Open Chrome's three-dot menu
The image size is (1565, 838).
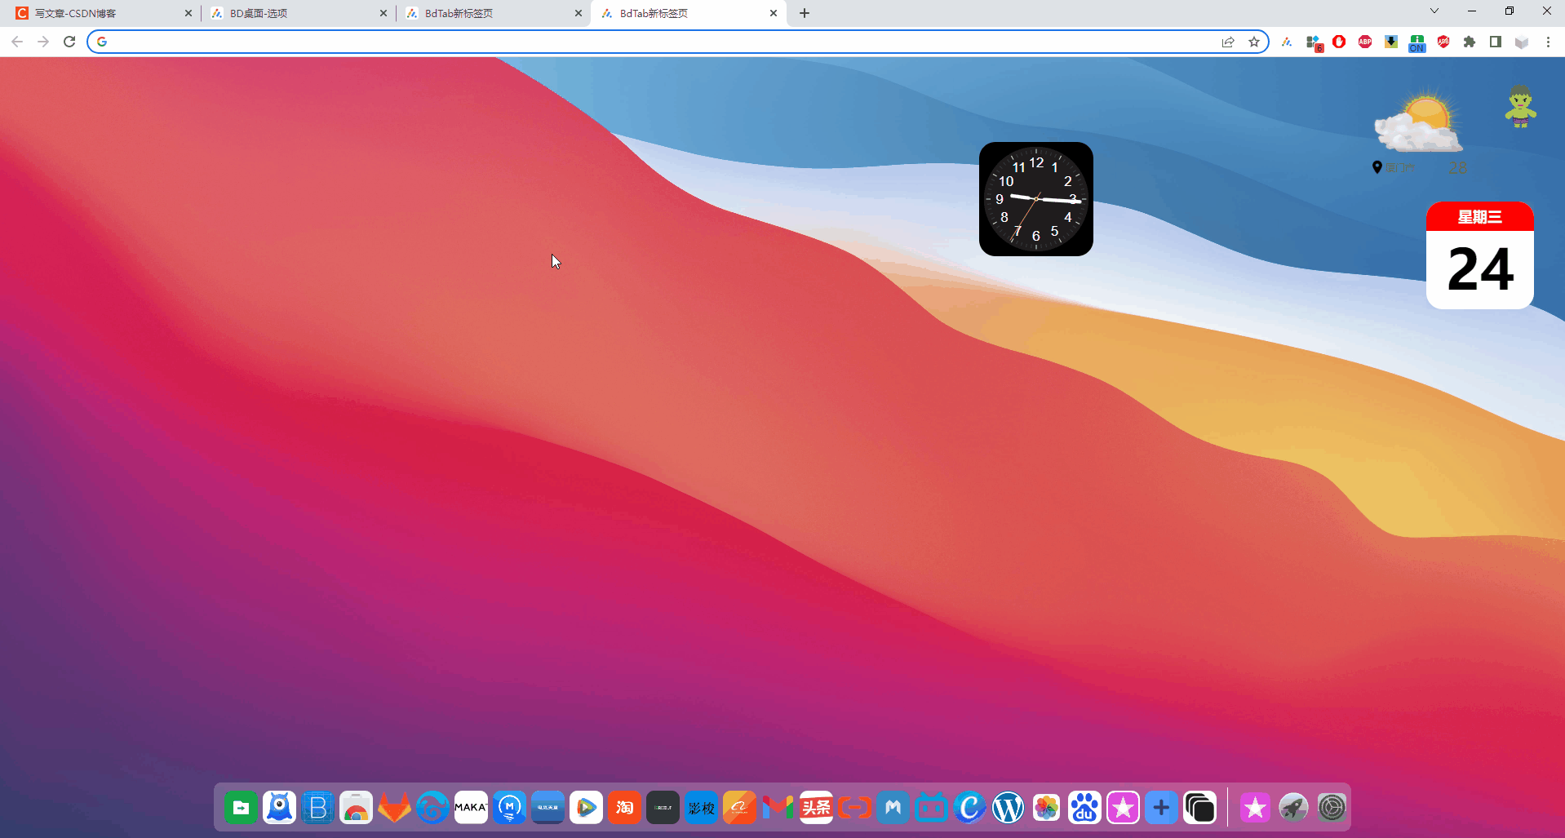(x=1548, y=42)
